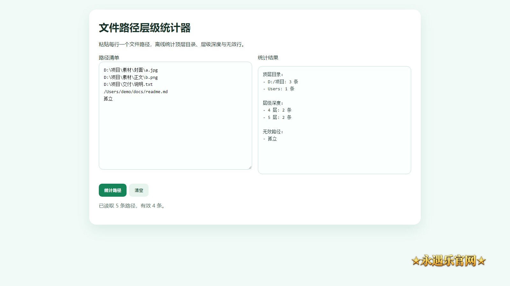Click the 统计路径 button
Viewport: 510px width, 286px height.
113,190
